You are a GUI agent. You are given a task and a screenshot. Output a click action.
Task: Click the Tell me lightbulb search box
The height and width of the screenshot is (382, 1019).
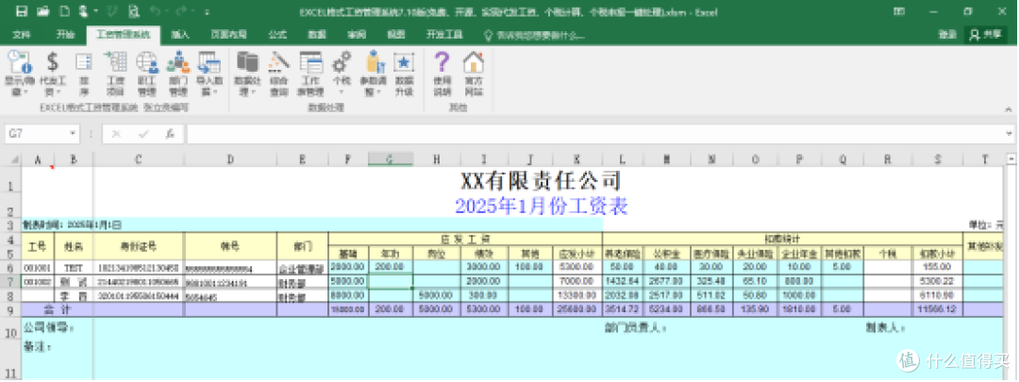[x=533, y=36]
